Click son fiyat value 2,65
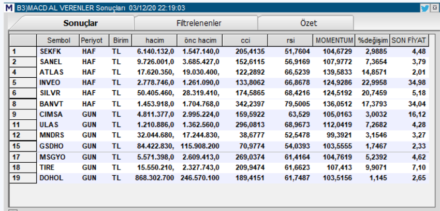 point(419,178)
